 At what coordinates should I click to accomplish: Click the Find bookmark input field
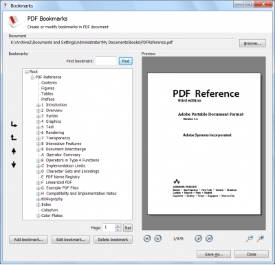coord(106,61)
